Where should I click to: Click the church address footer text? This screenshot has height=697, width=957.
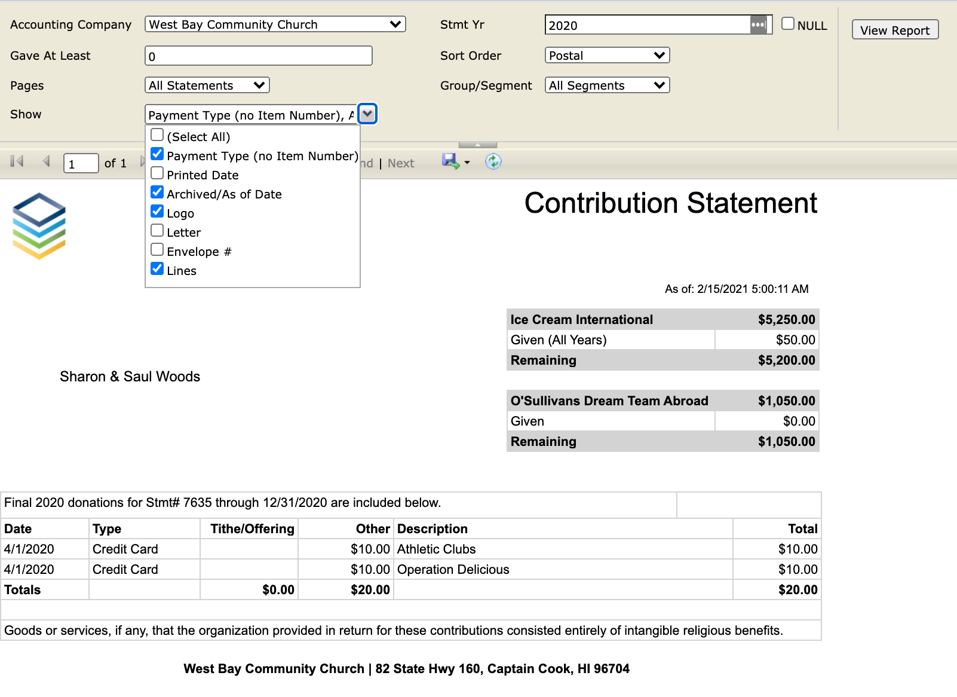click(x=406, y=668)
